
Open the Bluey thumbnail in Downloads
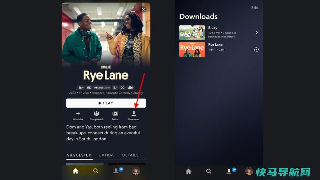click(x=192, y=33)
